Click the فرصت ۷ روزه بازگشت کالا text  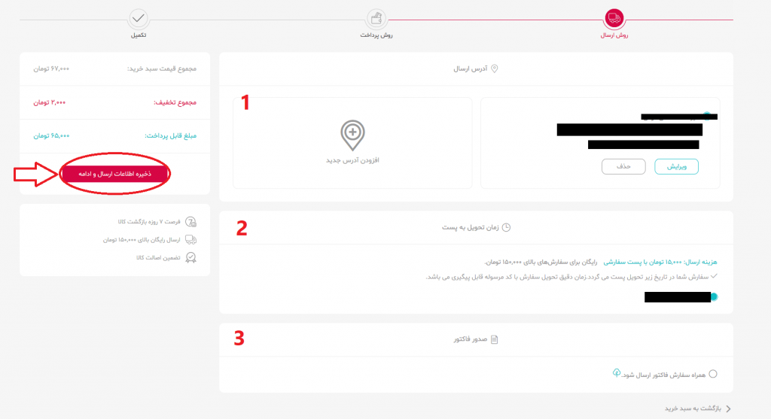(x=149, y=222)
